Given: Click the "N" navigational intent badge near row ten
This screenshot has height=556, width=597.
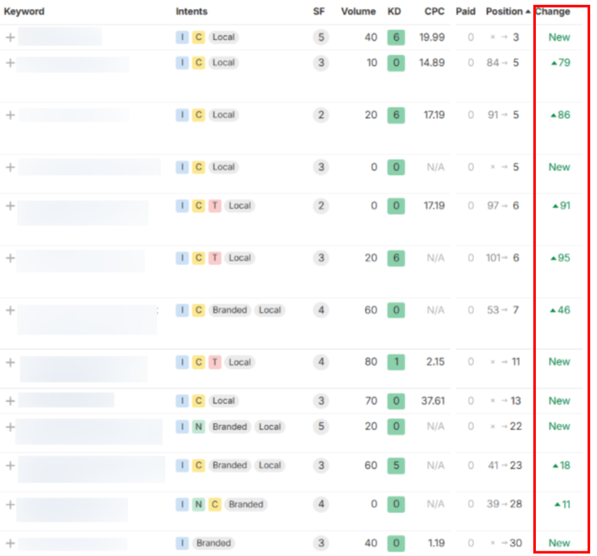Looking at the screenshot, I should [x=197, y=426].
